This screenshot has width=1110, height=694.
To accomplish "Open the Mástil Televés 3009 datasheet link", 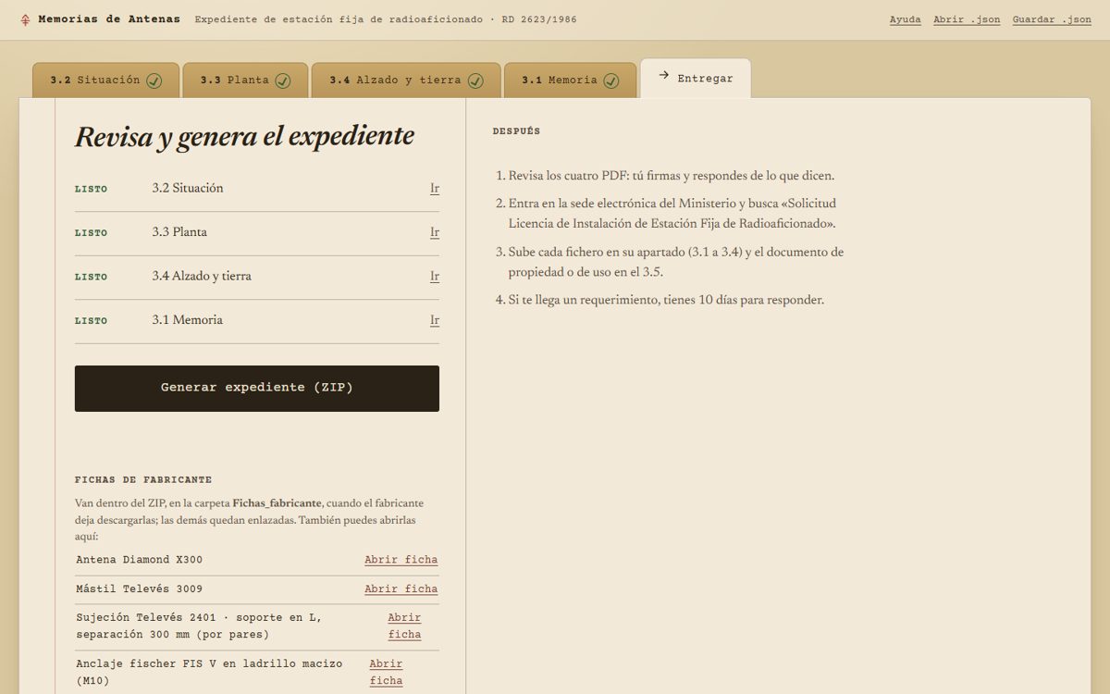I will [x=401, y=589].
